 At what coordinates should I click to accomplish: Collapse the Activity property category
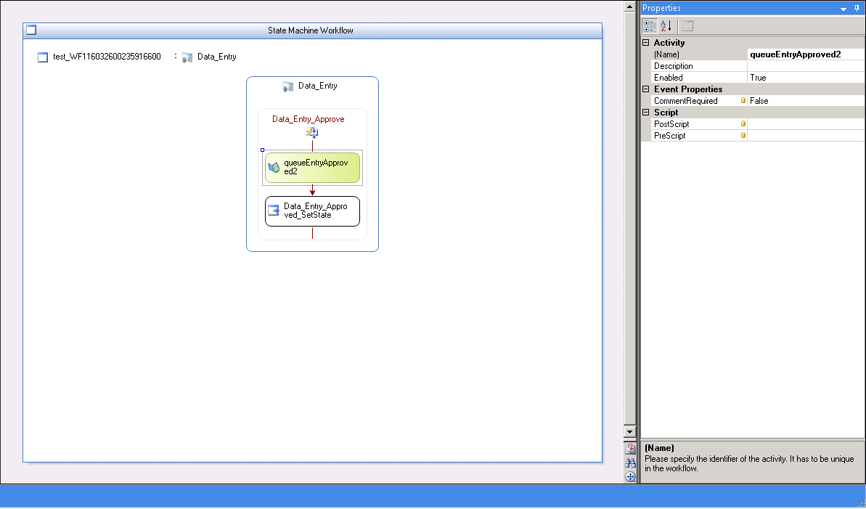coord(646,43)
